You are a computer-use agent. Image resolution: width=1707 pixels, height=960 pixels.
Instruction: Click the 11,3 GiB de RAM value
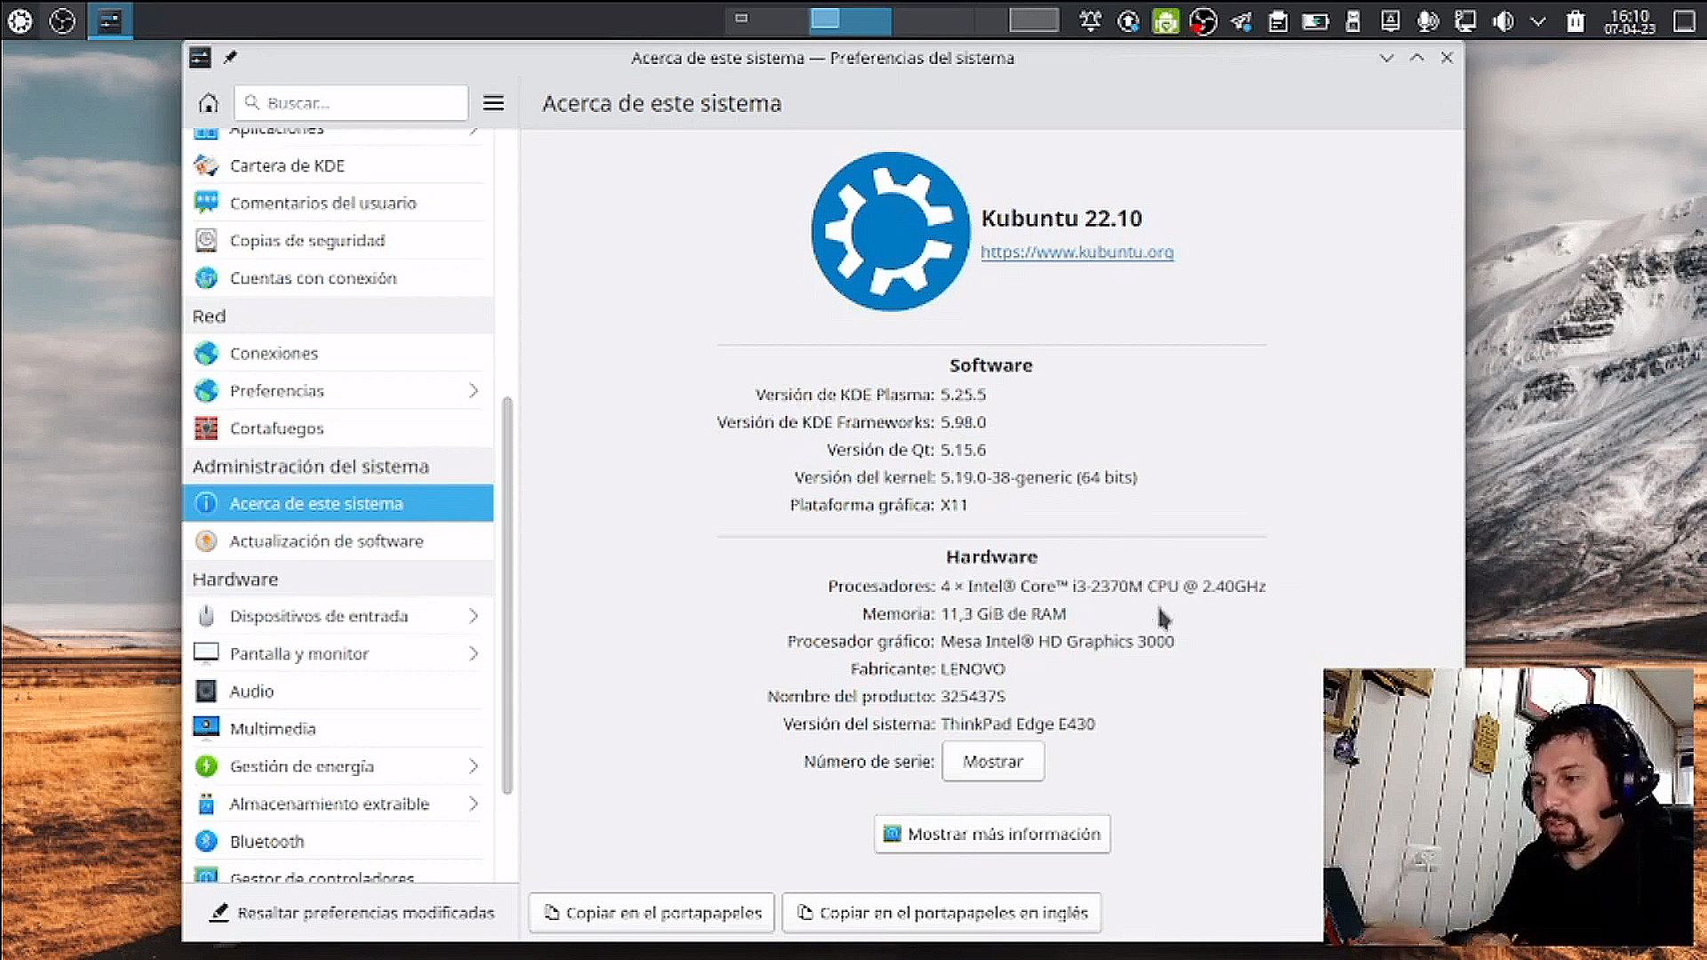[1003, 613]
